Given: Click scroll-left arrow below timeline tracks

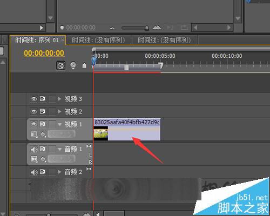Looking at the screenshot, I should [98, 214].
